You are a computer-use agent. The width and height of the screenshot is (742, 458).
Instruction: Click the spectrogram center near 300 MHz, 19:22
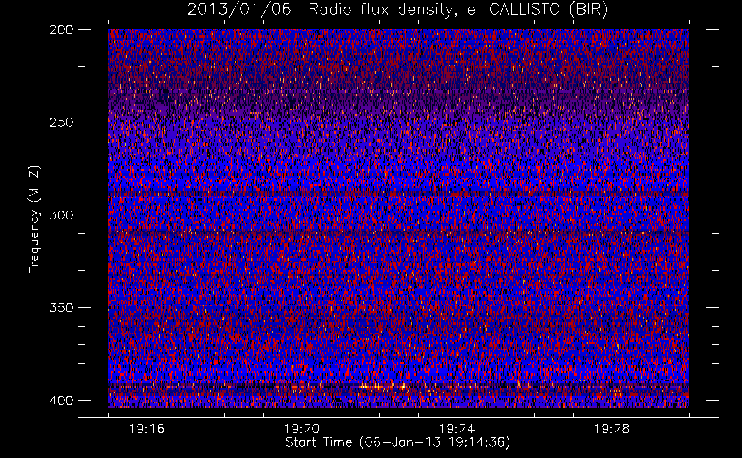click(379, 215)
